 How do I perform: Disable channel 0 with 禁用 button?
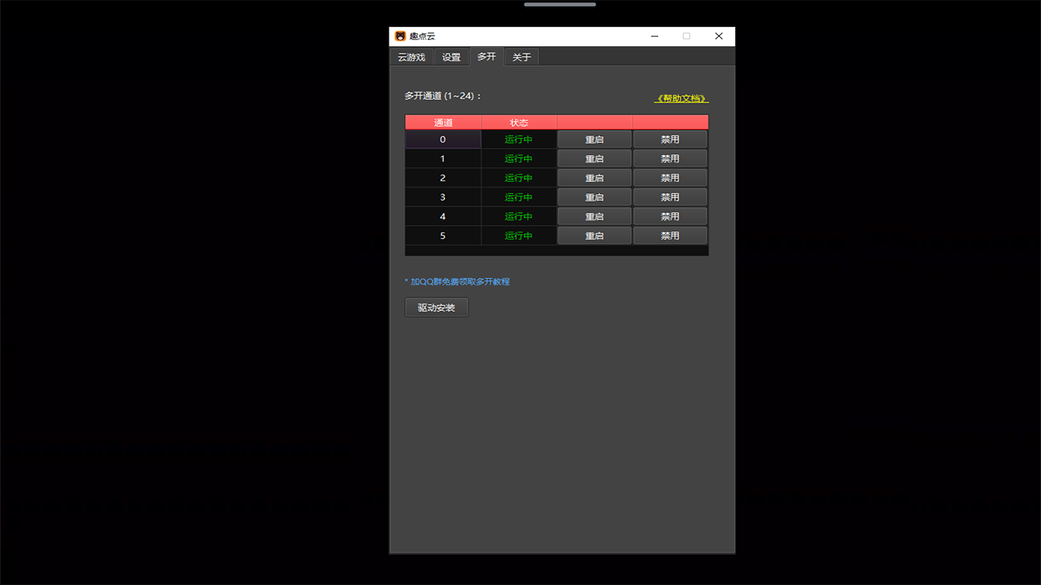coord(670,140)
